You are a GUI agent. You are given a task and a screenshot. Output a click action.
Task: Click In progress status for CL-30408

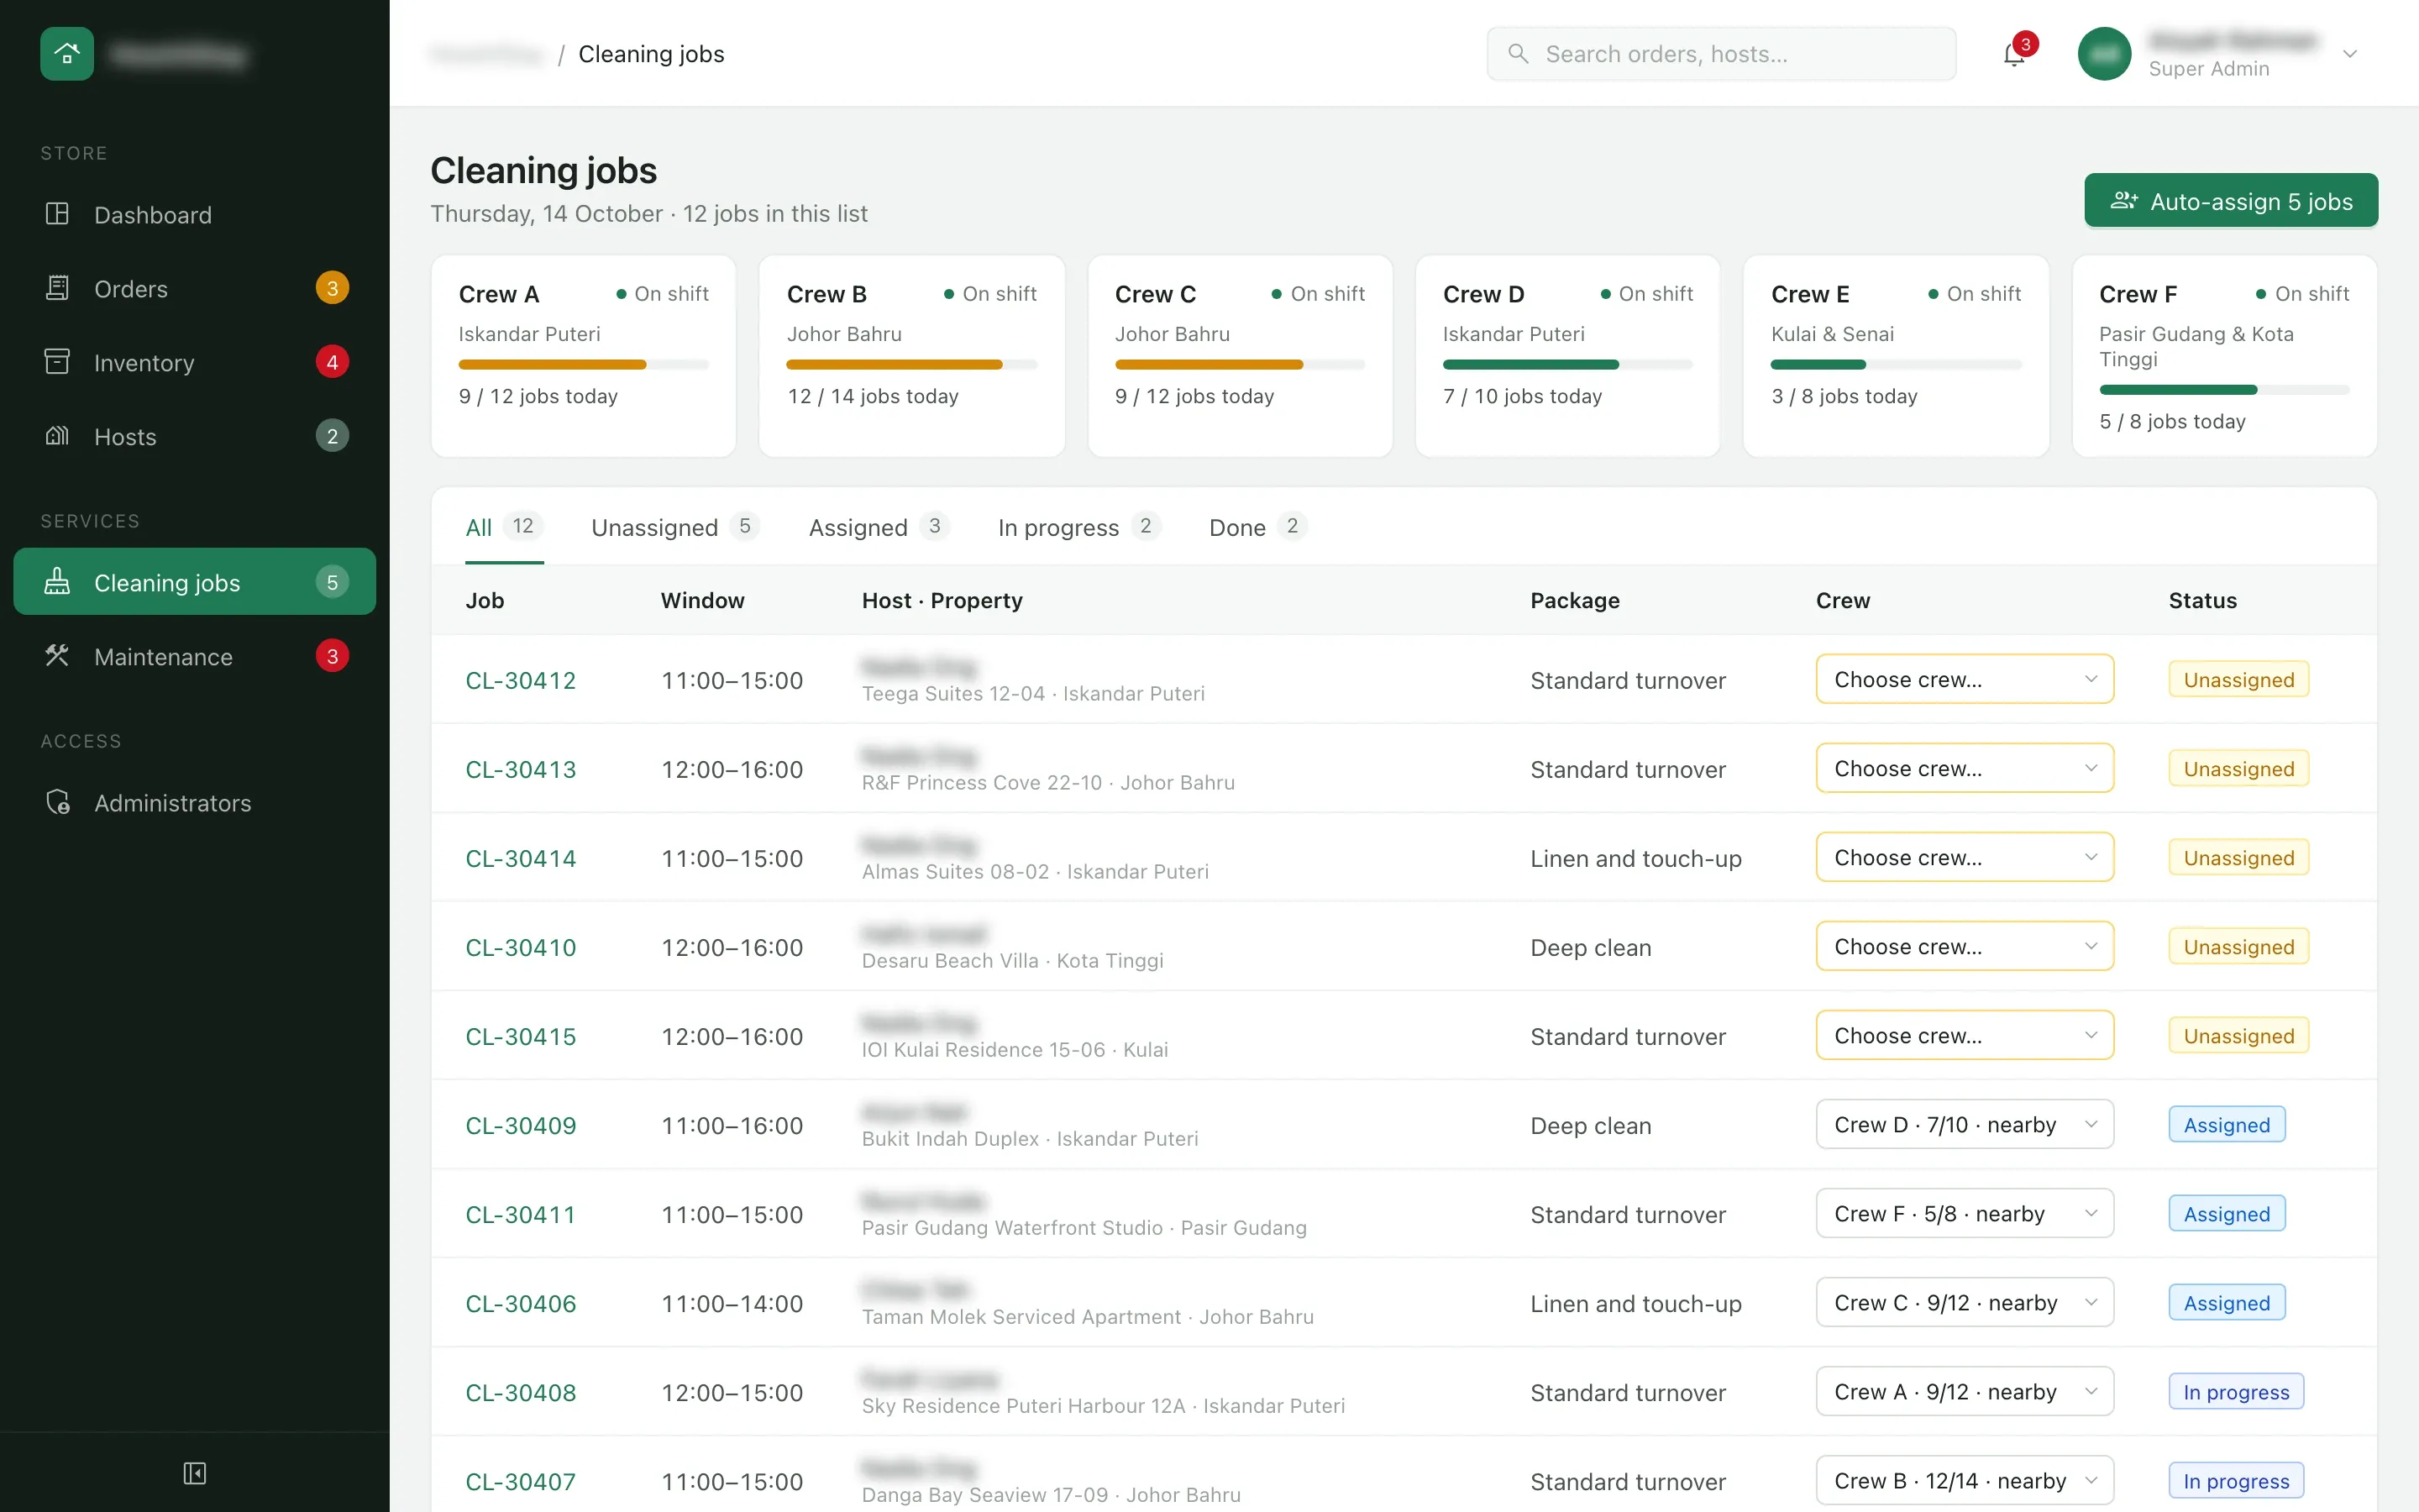(x=2236, y=1392)
